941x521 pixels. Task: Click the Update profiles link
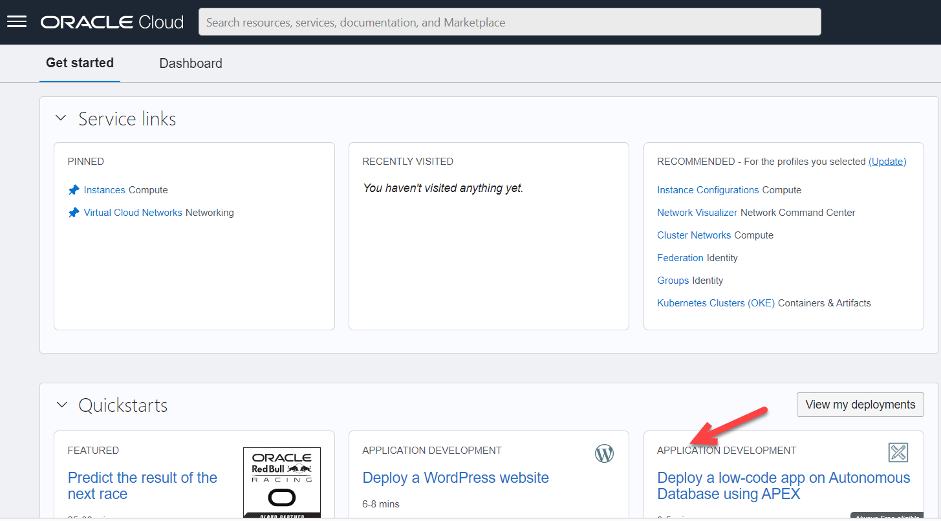pyautogui.click(x=887, y=162)
